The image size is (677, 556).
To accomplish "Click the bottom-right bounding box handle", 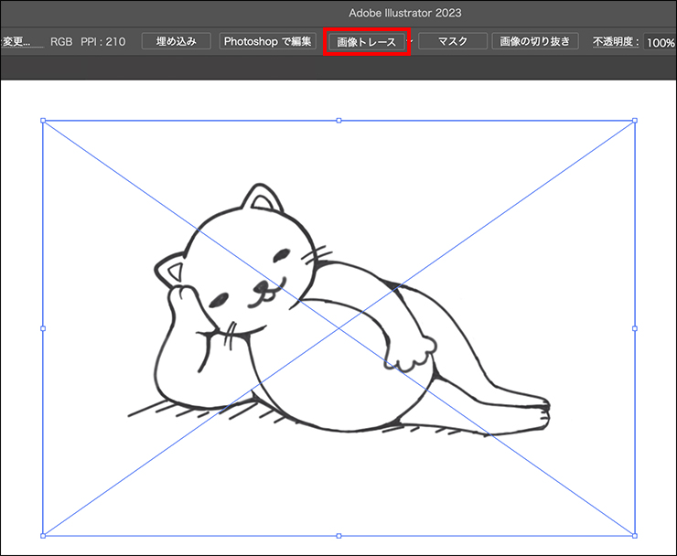I will (x=635, y=535).
